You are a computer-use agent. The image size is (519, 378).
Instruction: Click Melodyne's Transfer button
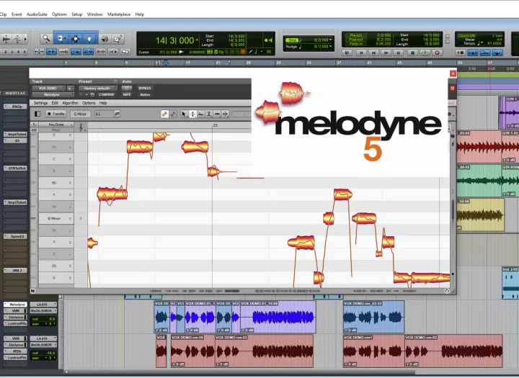tap(56, 114)
